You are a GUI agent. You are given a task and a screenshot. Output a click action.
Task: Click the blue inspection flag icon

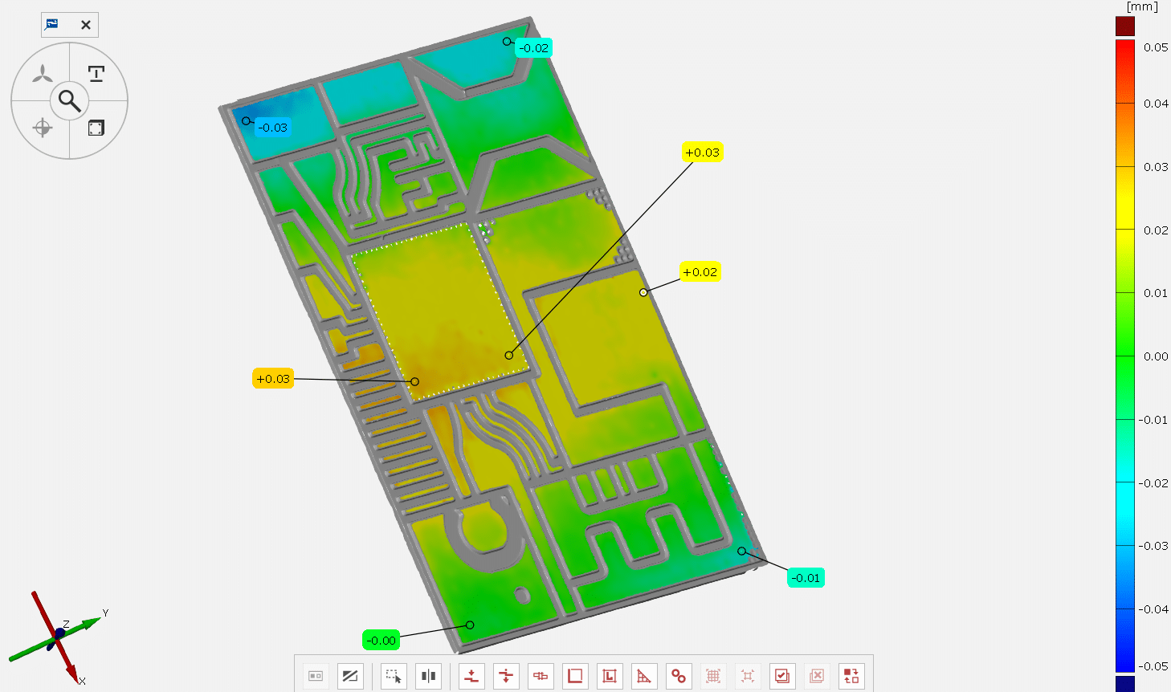(x=52, y=24)
